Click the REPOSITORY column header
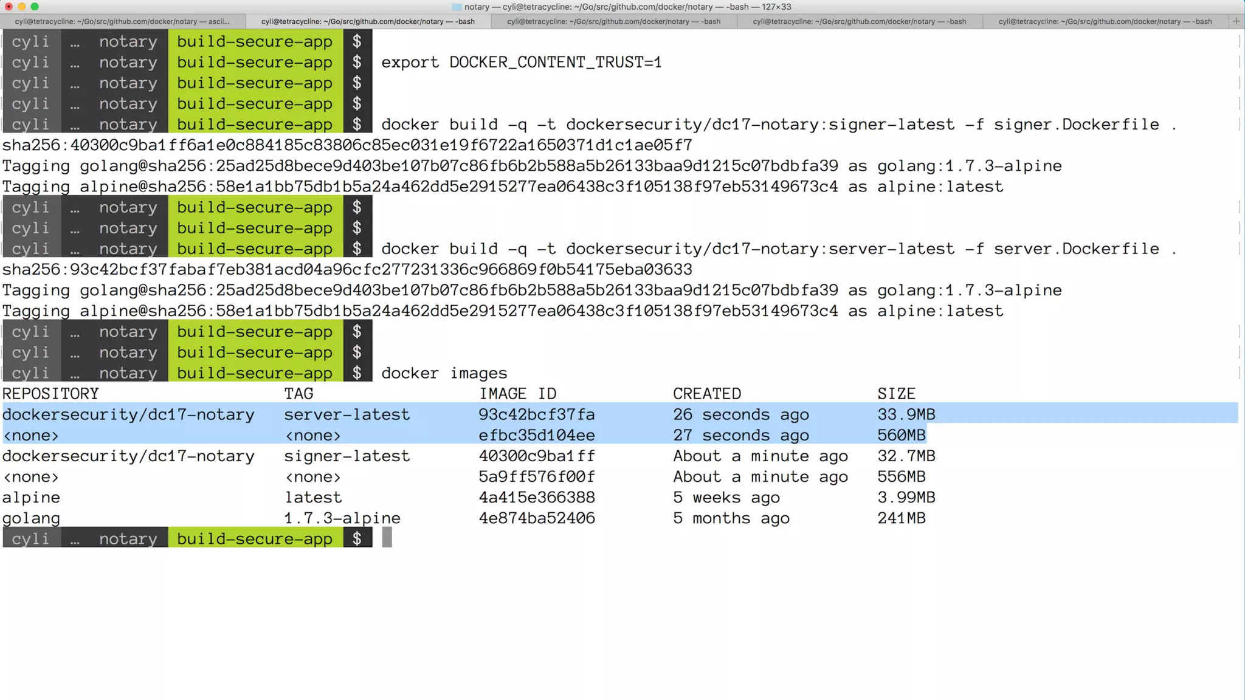Viewport: 1245px width, 700px height. pyautogui.click(x=50, y=394)
